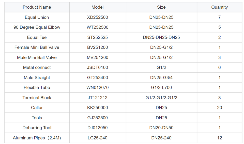Image resolution: width=244 pixels, height=144 pixels.
Task: Select the Quantity column header
Action: pos(219,7)
